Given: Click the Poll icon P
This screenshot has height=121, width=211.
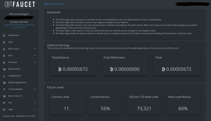Looking at the screenshot, I should click(x=4, y=103).
